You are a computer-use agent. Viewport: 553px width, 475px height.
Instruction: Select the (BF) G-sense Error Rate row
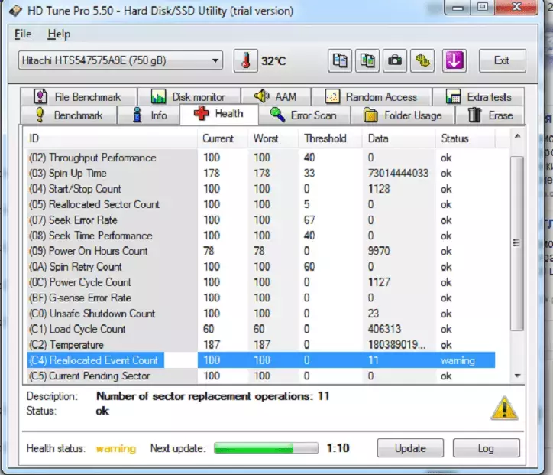(261, 298)
